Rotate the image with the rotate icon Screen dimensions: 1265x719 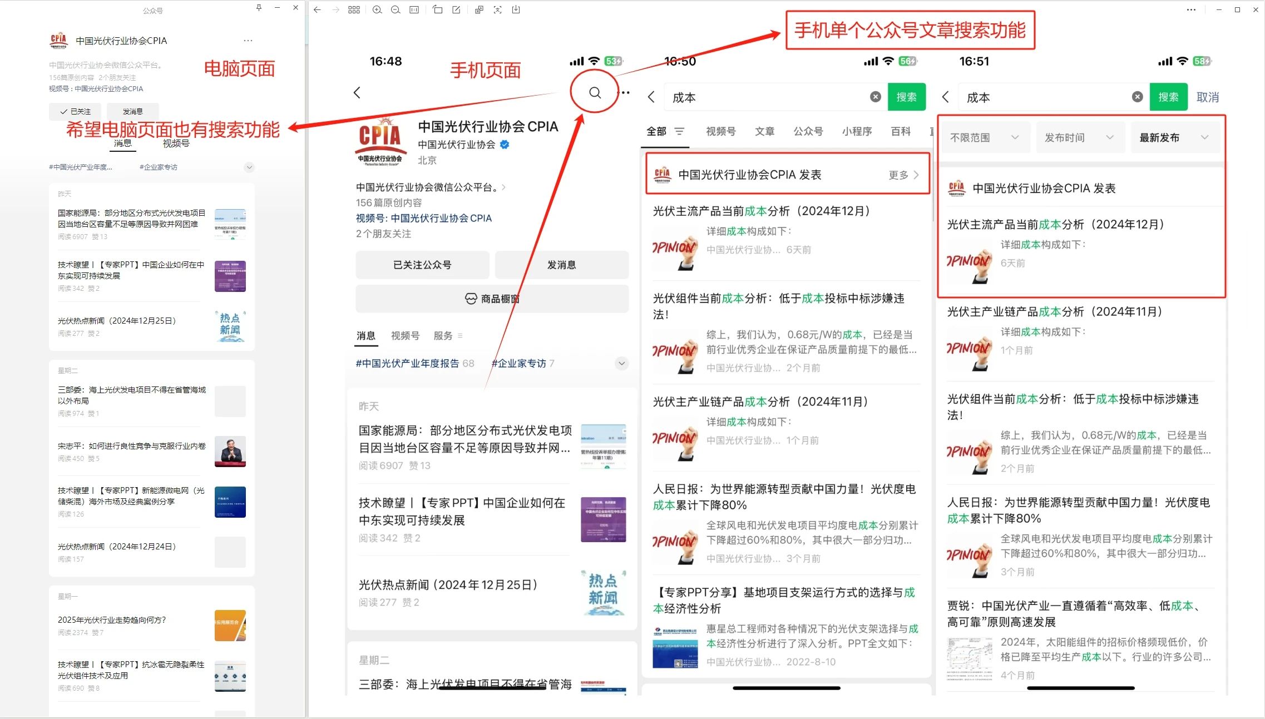click(x=438, y=9)
